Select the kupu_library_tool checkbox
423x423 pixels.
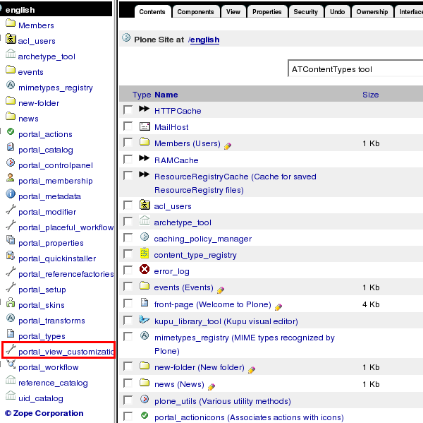(128, 321)
